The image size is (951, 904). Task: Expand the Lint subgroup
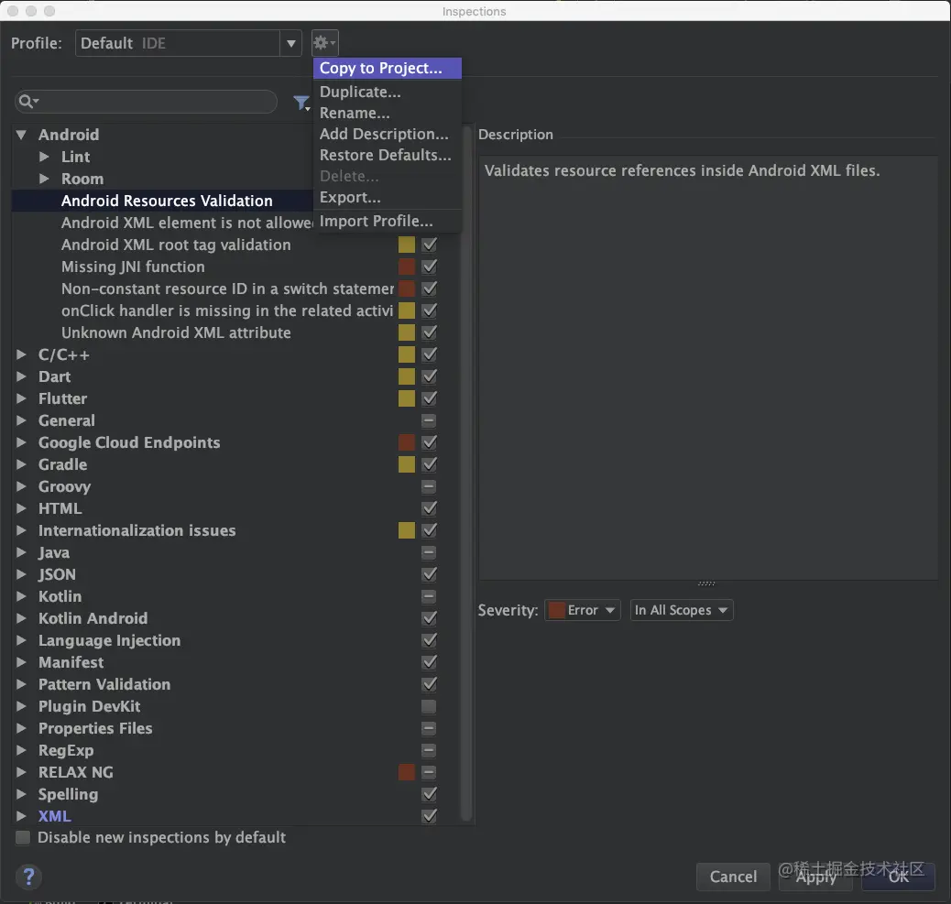(44, 157)
